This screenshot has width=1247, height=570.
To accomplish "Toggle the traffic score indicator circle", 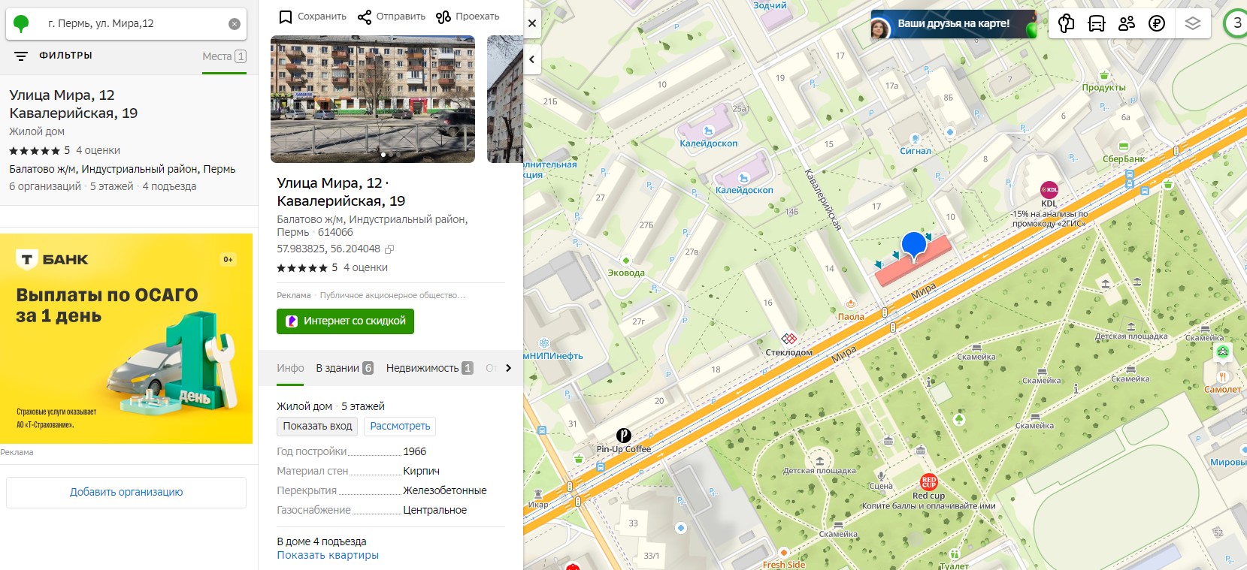I will [1236, 23].
